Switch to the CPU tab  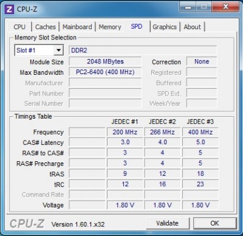pyautogui.click(x=19, y=27)
